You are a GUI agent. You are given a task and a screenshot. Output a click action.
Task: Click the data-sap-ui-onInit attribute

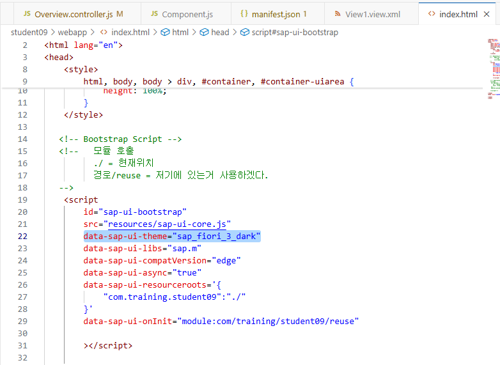(221, 321)
